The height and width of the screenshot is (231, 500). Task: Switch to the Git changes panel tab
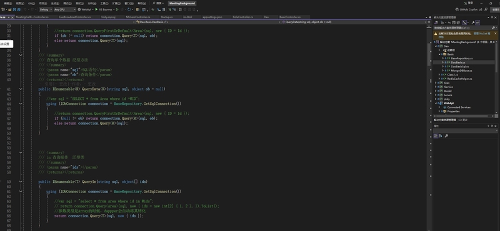point(463,120)
